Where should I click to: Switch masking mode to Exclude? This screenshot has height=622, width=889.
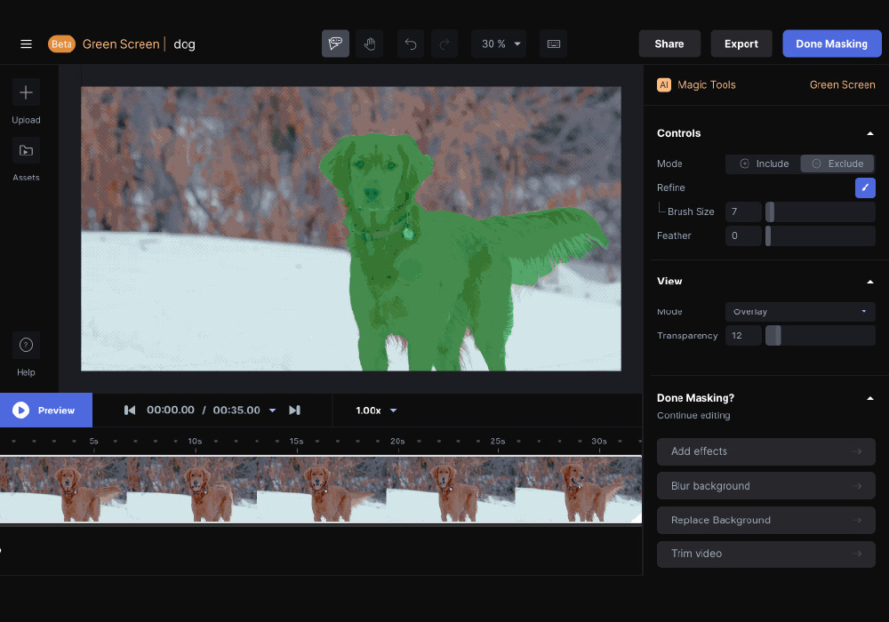[837, 163]
